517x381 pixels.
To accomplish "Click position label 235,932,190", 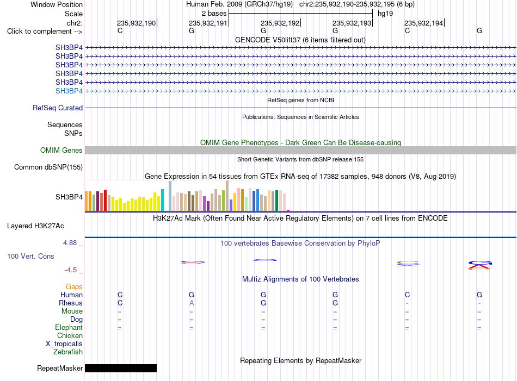I will 136,23.
